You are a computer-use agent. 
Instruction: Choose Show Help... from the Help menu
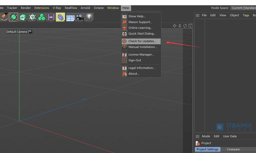(x=141, y=16)
